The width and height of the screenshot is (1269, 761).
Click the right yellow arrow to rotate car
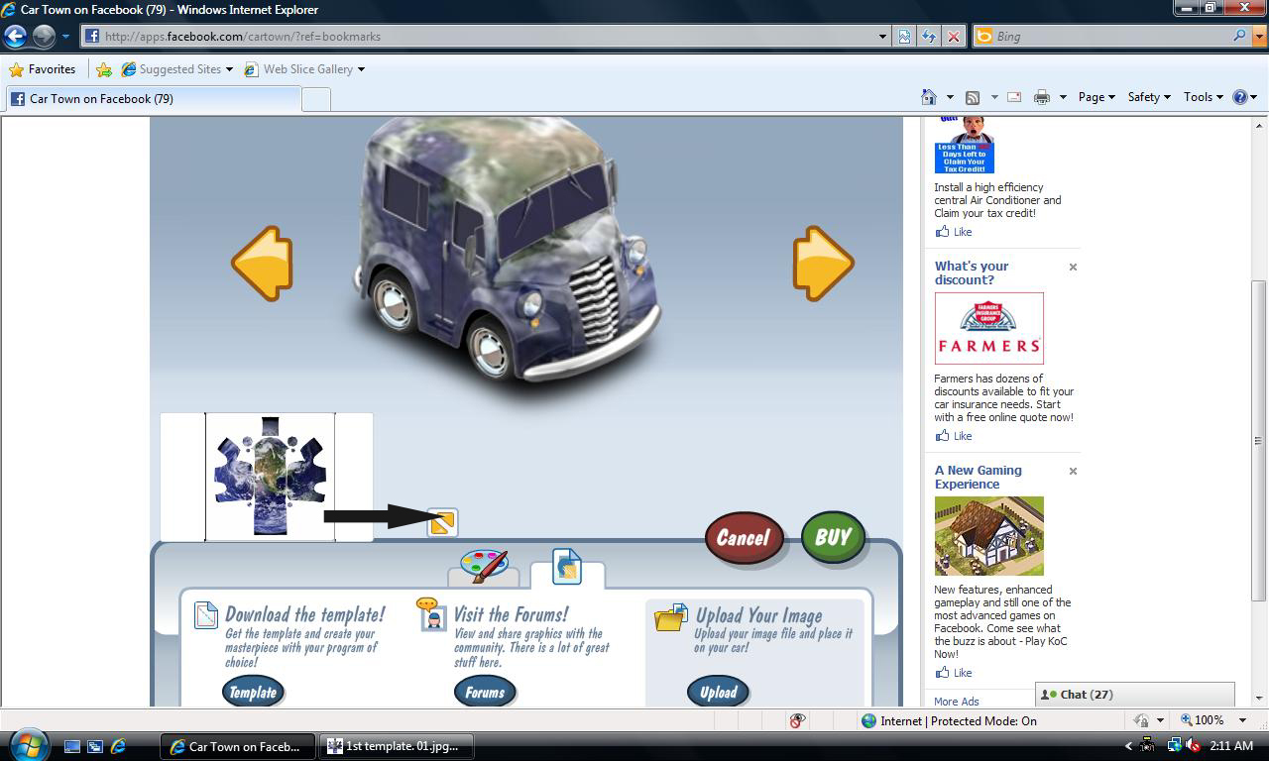coord(822,264)
